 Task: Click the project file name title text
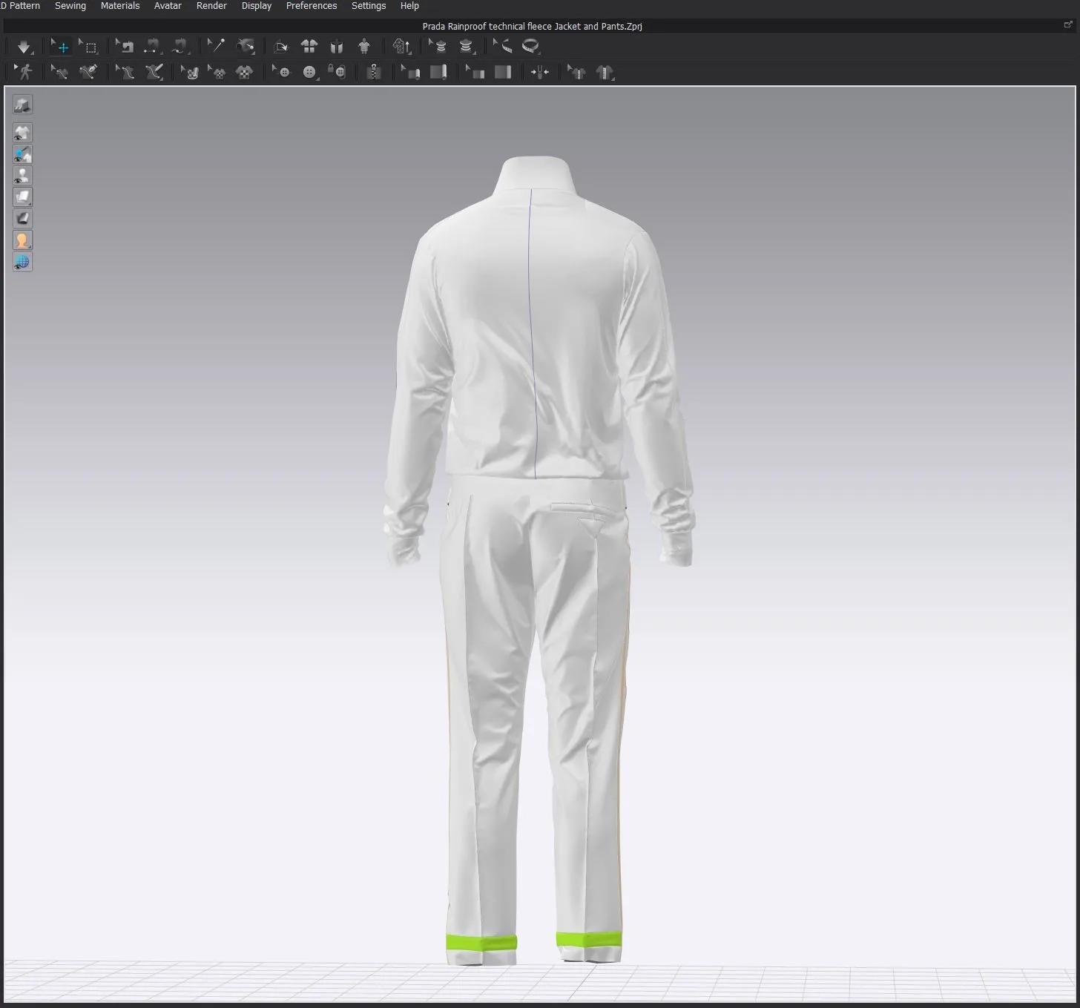pyautogui.click(x=532, y=26)
